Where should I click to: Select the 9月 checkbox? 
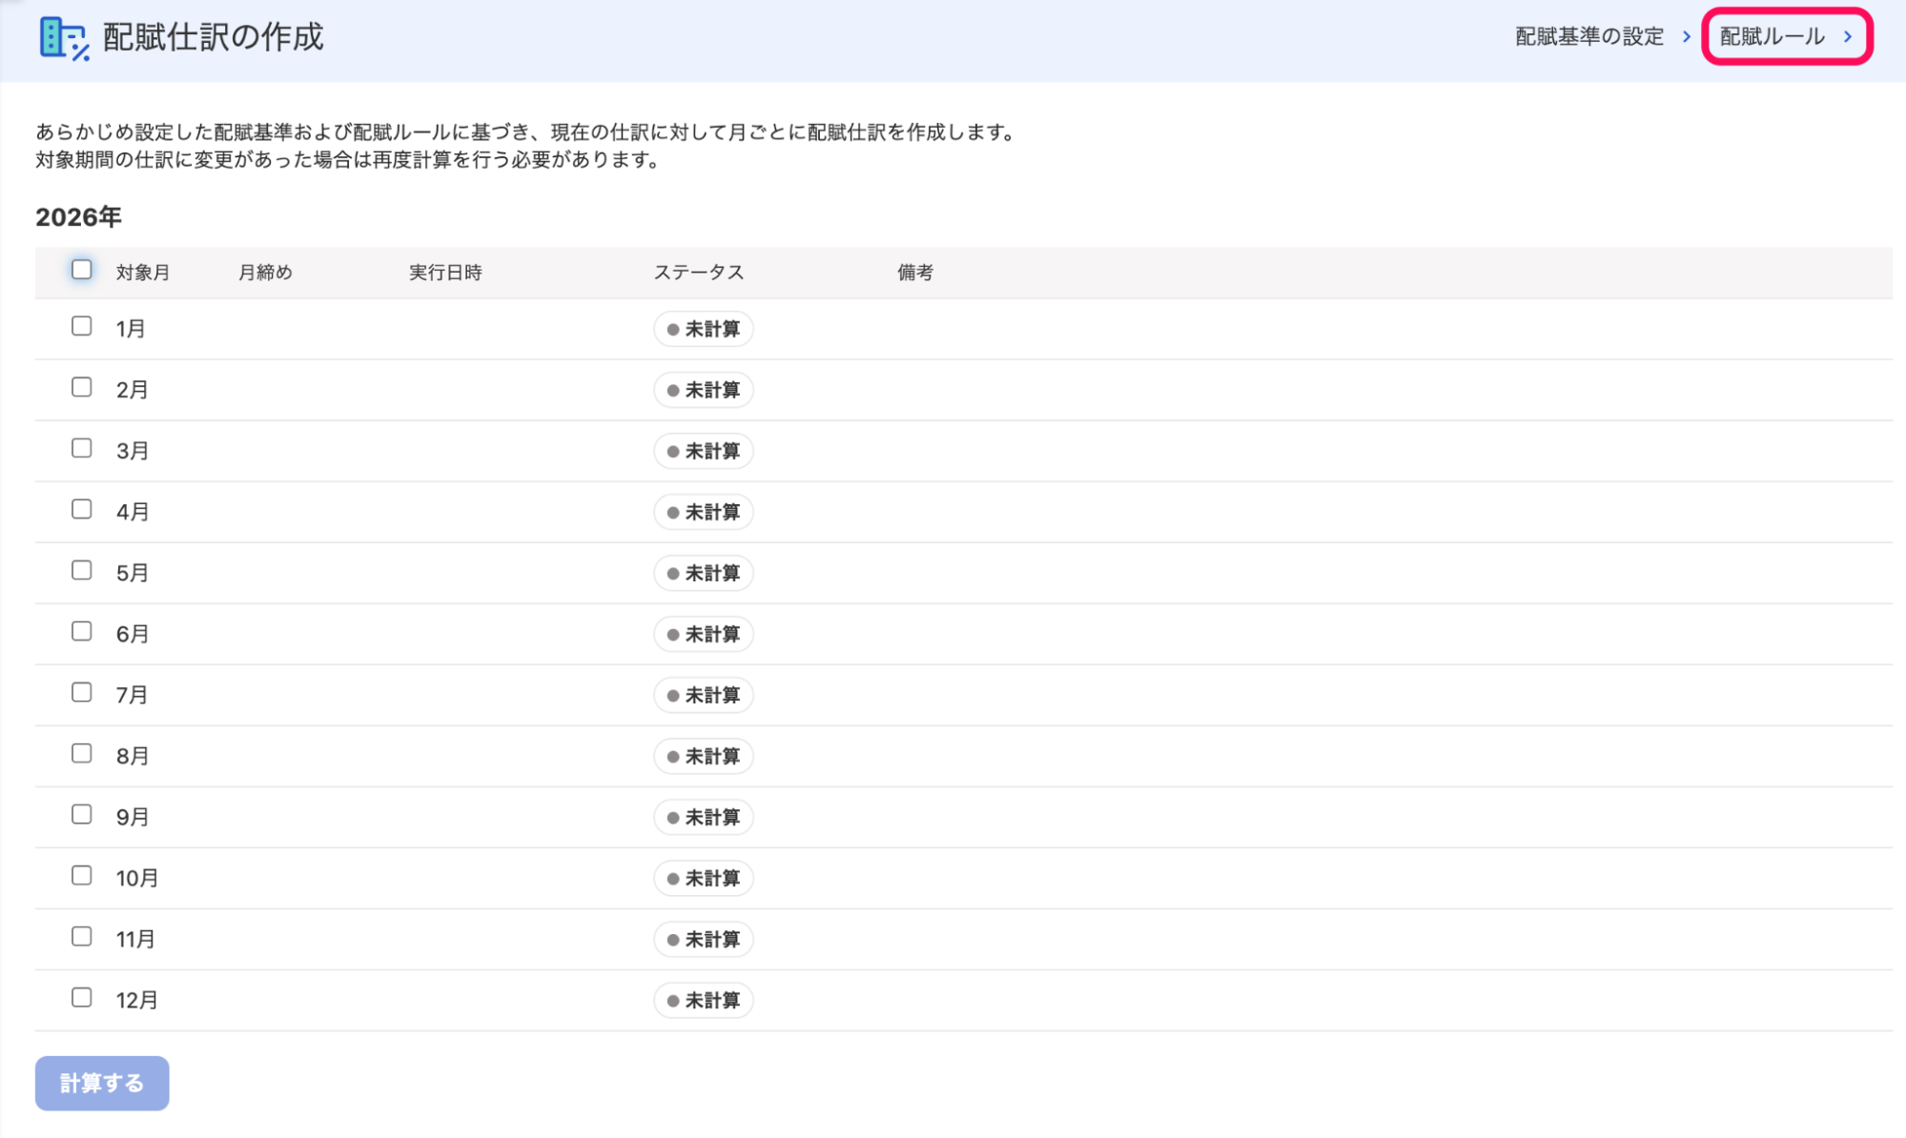click(x=82, y=815)
